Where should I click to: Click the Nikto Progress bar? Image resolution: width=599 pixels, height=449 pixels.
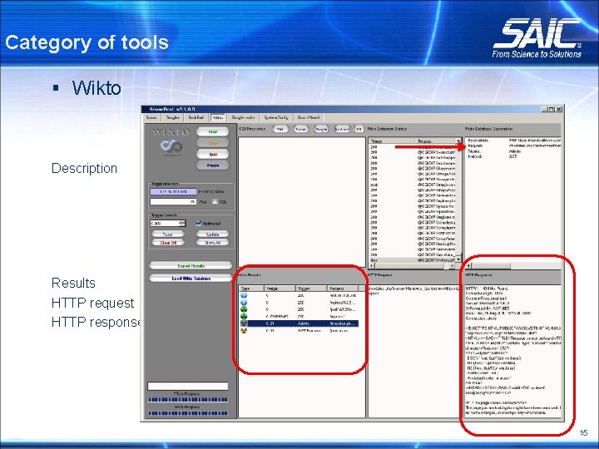188,400
